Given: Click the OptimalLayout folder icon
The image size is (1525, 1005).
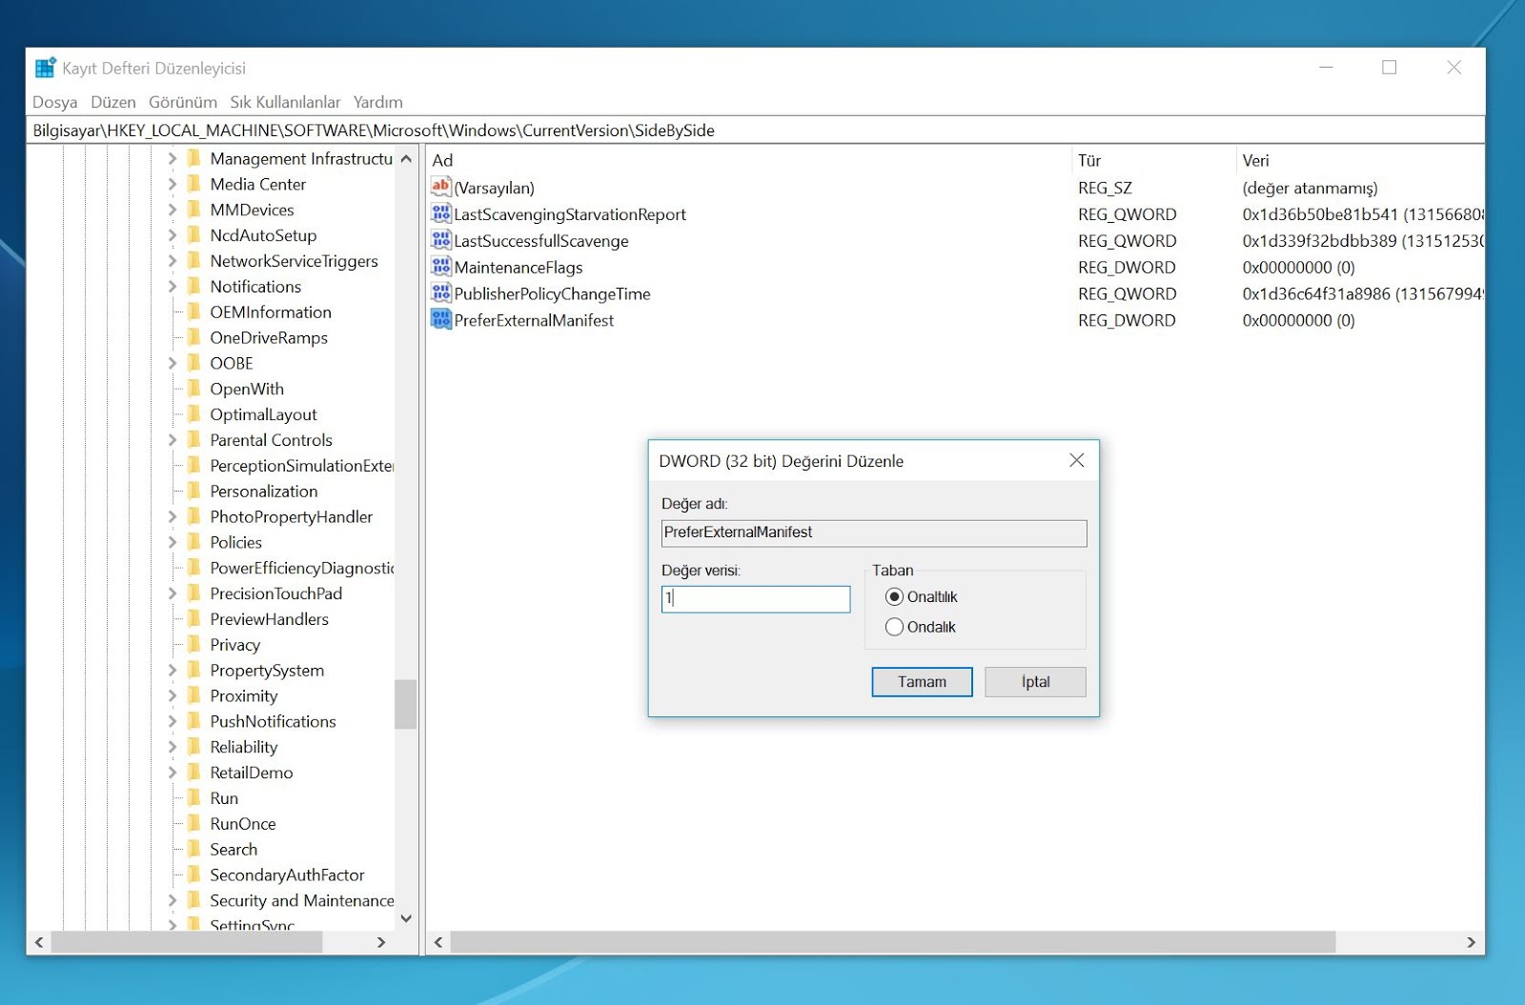Looking at the screenshot, I should [194, 414].
